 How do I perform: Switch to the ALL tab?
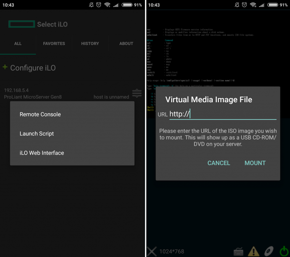[x=18, y=44]
